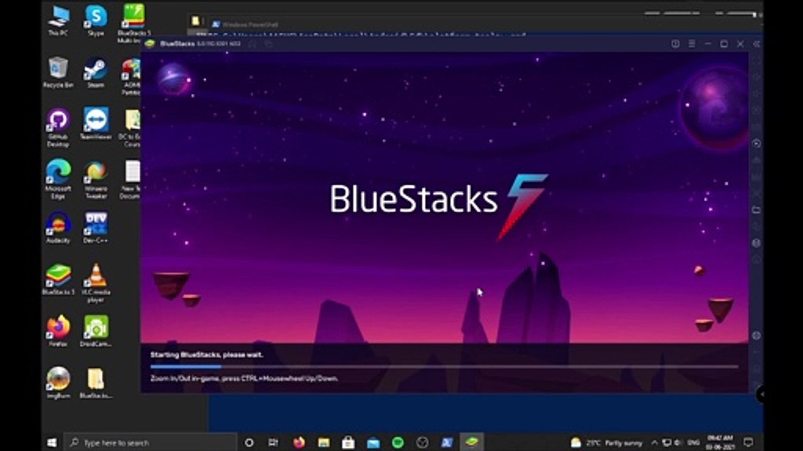The height and width of the screenshot is (451, 803).
Task: Select the TeamViewer desktop shortcut
Action: click(96, 124)
